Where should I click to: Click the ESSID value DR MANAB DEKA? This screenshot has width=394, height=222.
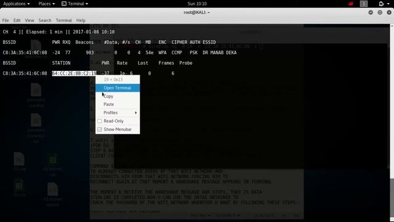click(219, 52)
